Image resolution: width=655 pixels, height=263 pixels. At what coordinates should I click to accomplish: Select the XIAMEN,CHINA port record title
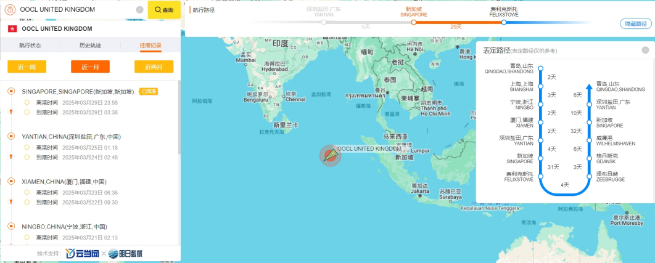64,182
